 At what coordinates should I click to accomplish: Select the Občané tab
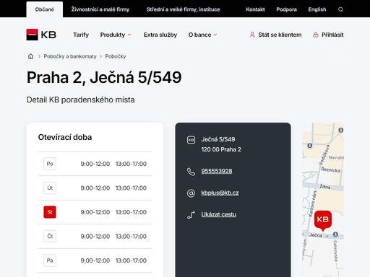(x=45, y=9)
